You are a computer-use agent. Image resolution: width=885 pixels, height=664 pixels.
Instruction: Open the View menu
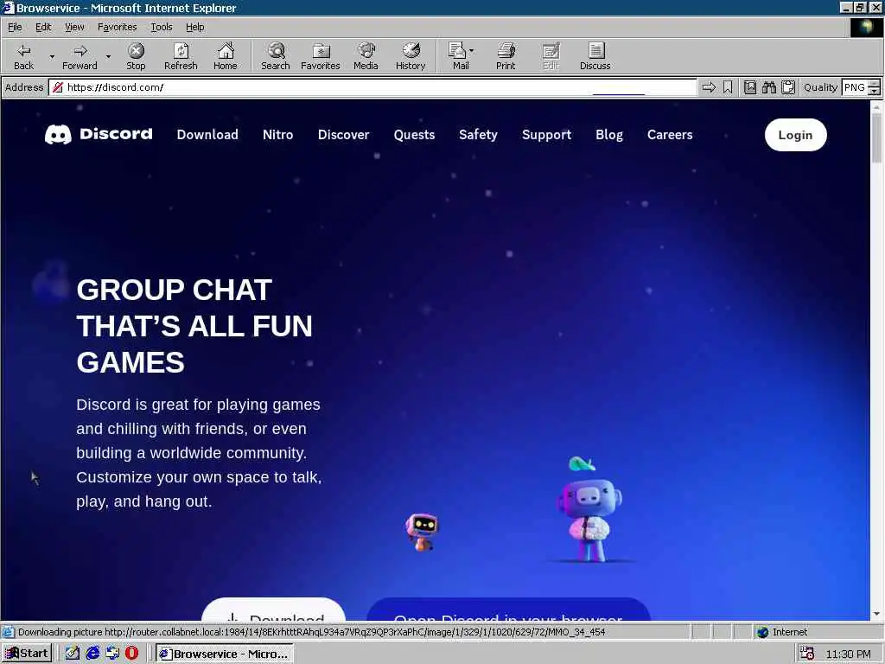point(74,27)
